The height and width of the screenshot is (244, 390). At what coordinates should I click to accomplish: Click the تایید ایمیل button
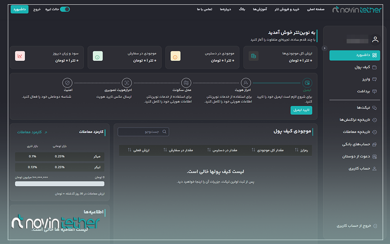[301, 110]
